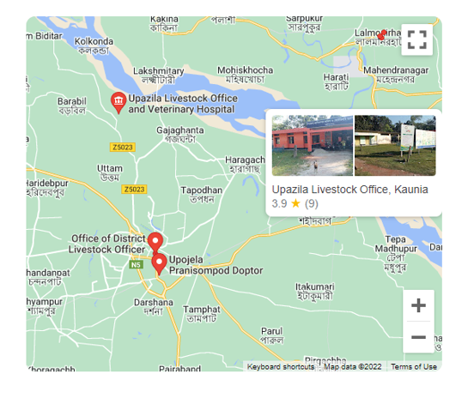Screen dimensions: 474x410
Task: Select the Office of District Livestock Officer pin
Action: click(x=155, y=243)
